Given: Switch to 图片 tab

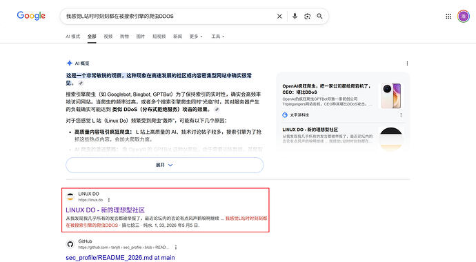Looking at the screenshot, I should (141, 37).
